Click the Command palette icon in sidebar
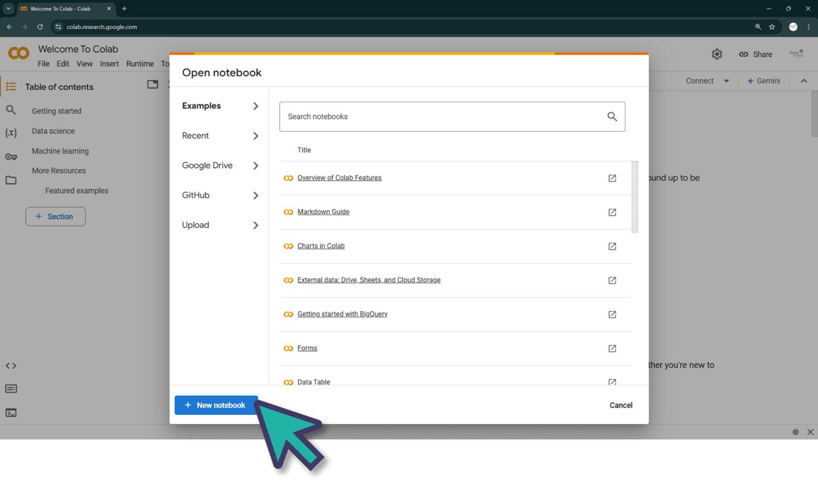This screenshot has height=484, width=818. tap(11, 389)
